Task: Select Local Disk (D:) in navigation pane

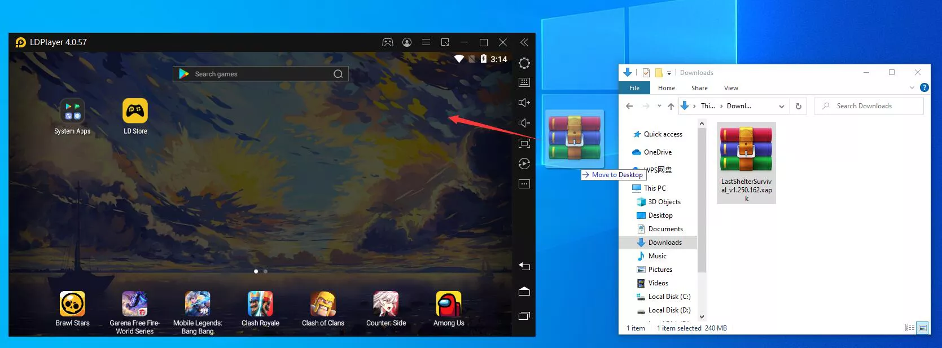Action: (x=664, y=310)
